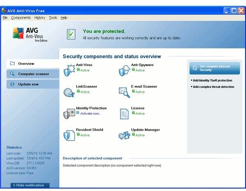Open the Anti-Spyware component icon
Viewport: 246px width, 191px height.
(x=124, y=70)
